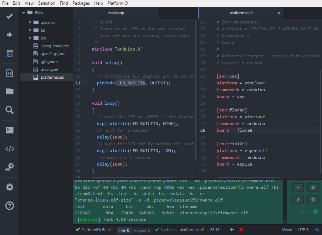Toggle the File 0 linter scope button
Screen dimensions: 322x235
tap(124, 230)
